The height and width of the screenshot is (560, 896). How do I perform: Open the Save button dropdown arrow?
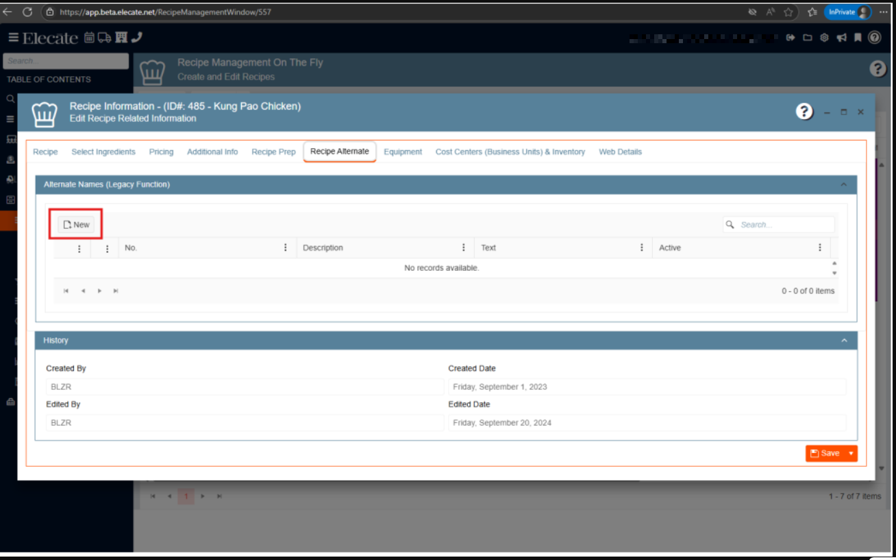[x=851, y=453]
